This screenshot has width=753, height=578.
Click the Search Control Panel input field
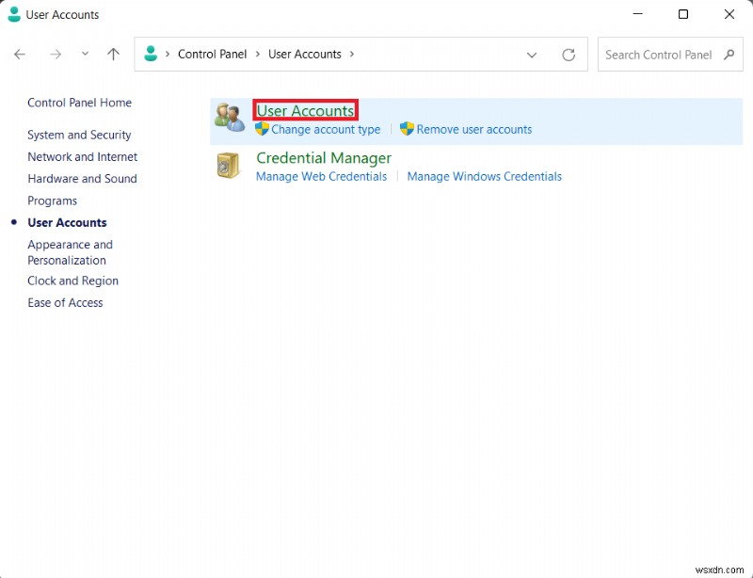(659, 55)
